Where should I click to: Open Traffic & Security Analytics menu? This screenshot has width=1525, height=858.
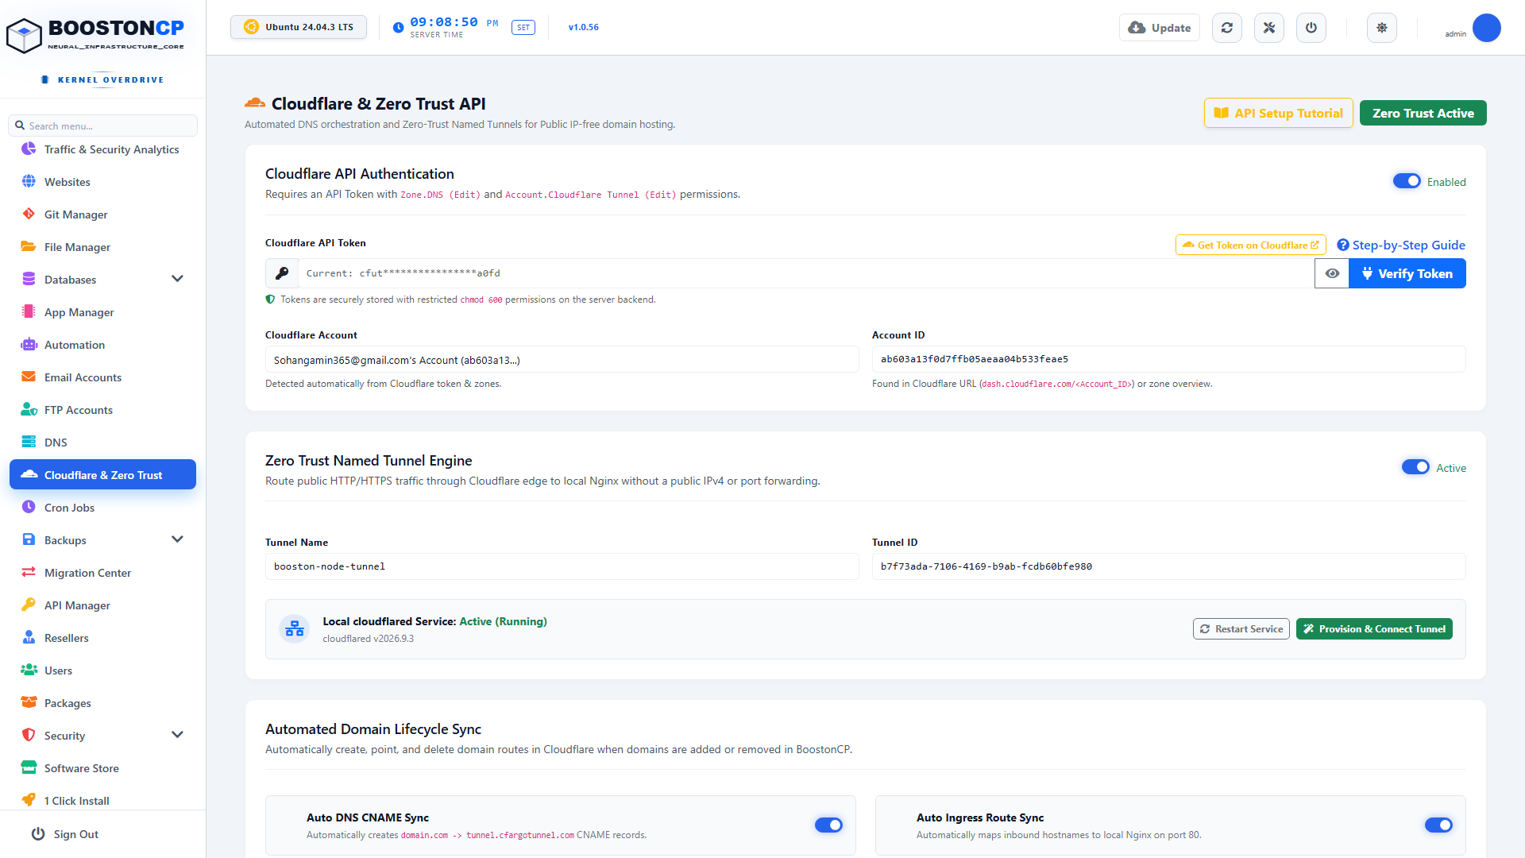(102, 149)
